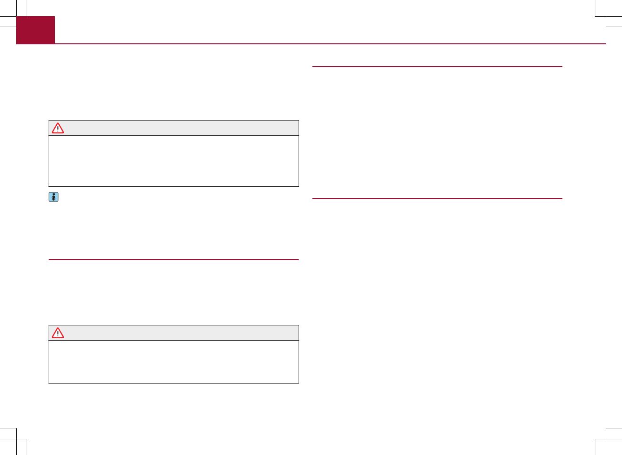This screenshot has height=455, width=622.
Task: Click the dark red square page tab
Action: [x=36, y=30]
